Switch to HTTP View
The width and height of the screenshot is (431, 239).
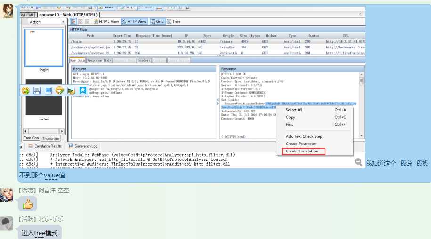[134, 21]
